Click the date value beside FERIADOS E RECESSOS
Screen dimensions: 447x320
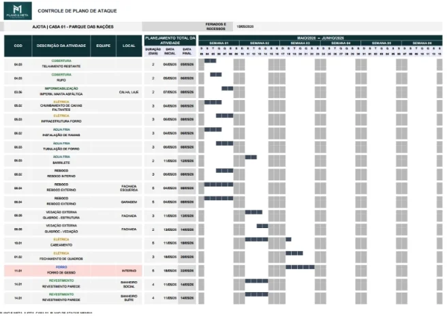[245, 27]
